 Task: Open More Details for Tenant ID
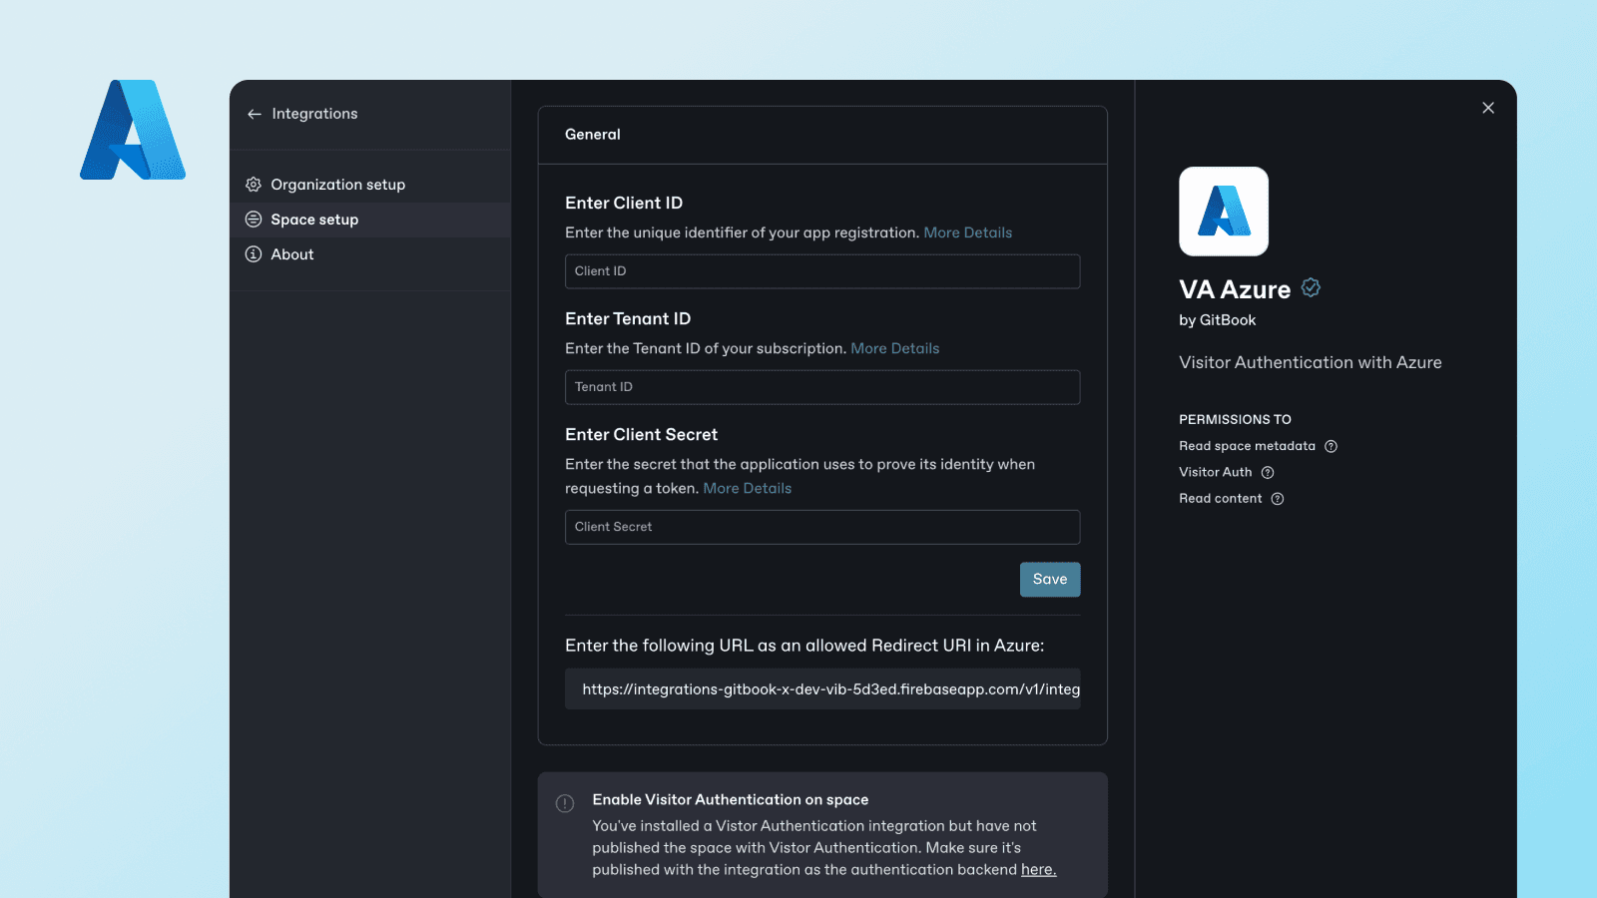[895, 348]
